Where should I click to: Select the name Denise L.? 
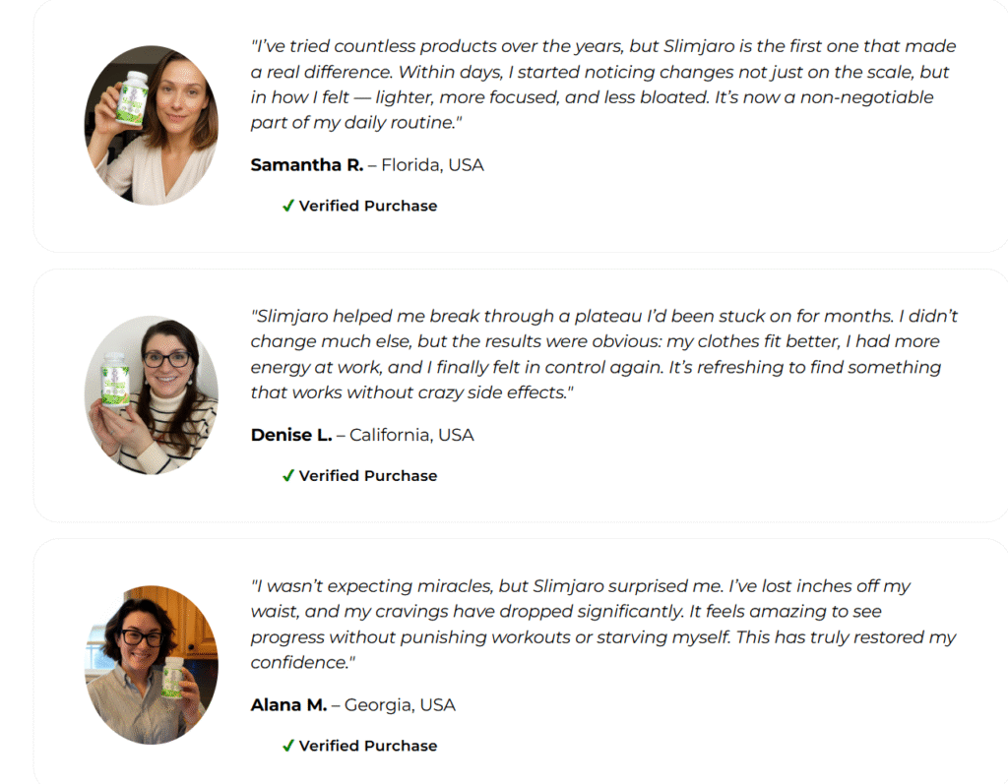(x=291, y=435)
